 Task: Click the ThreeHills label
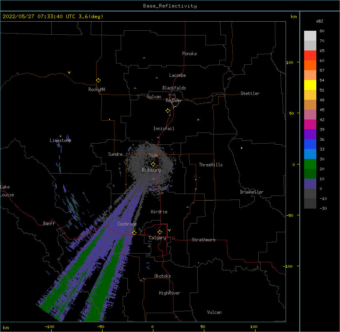tap(211, 165)
